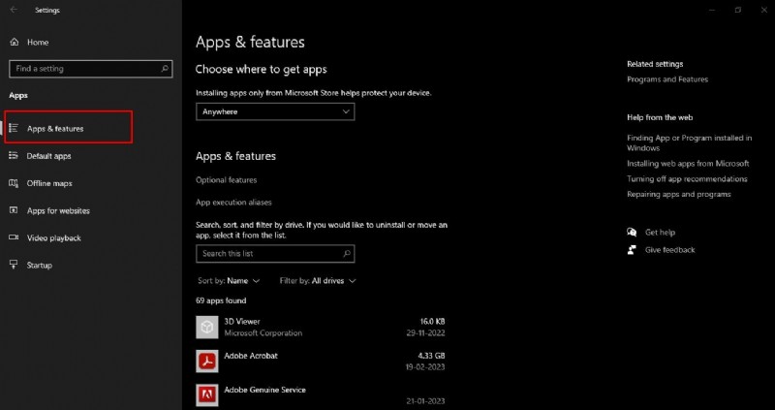The width and height of the screenshot is (775, 410).
Task: Click the 29-11-2022 install date
Action: pyautogui.click(x=425, y=332)
